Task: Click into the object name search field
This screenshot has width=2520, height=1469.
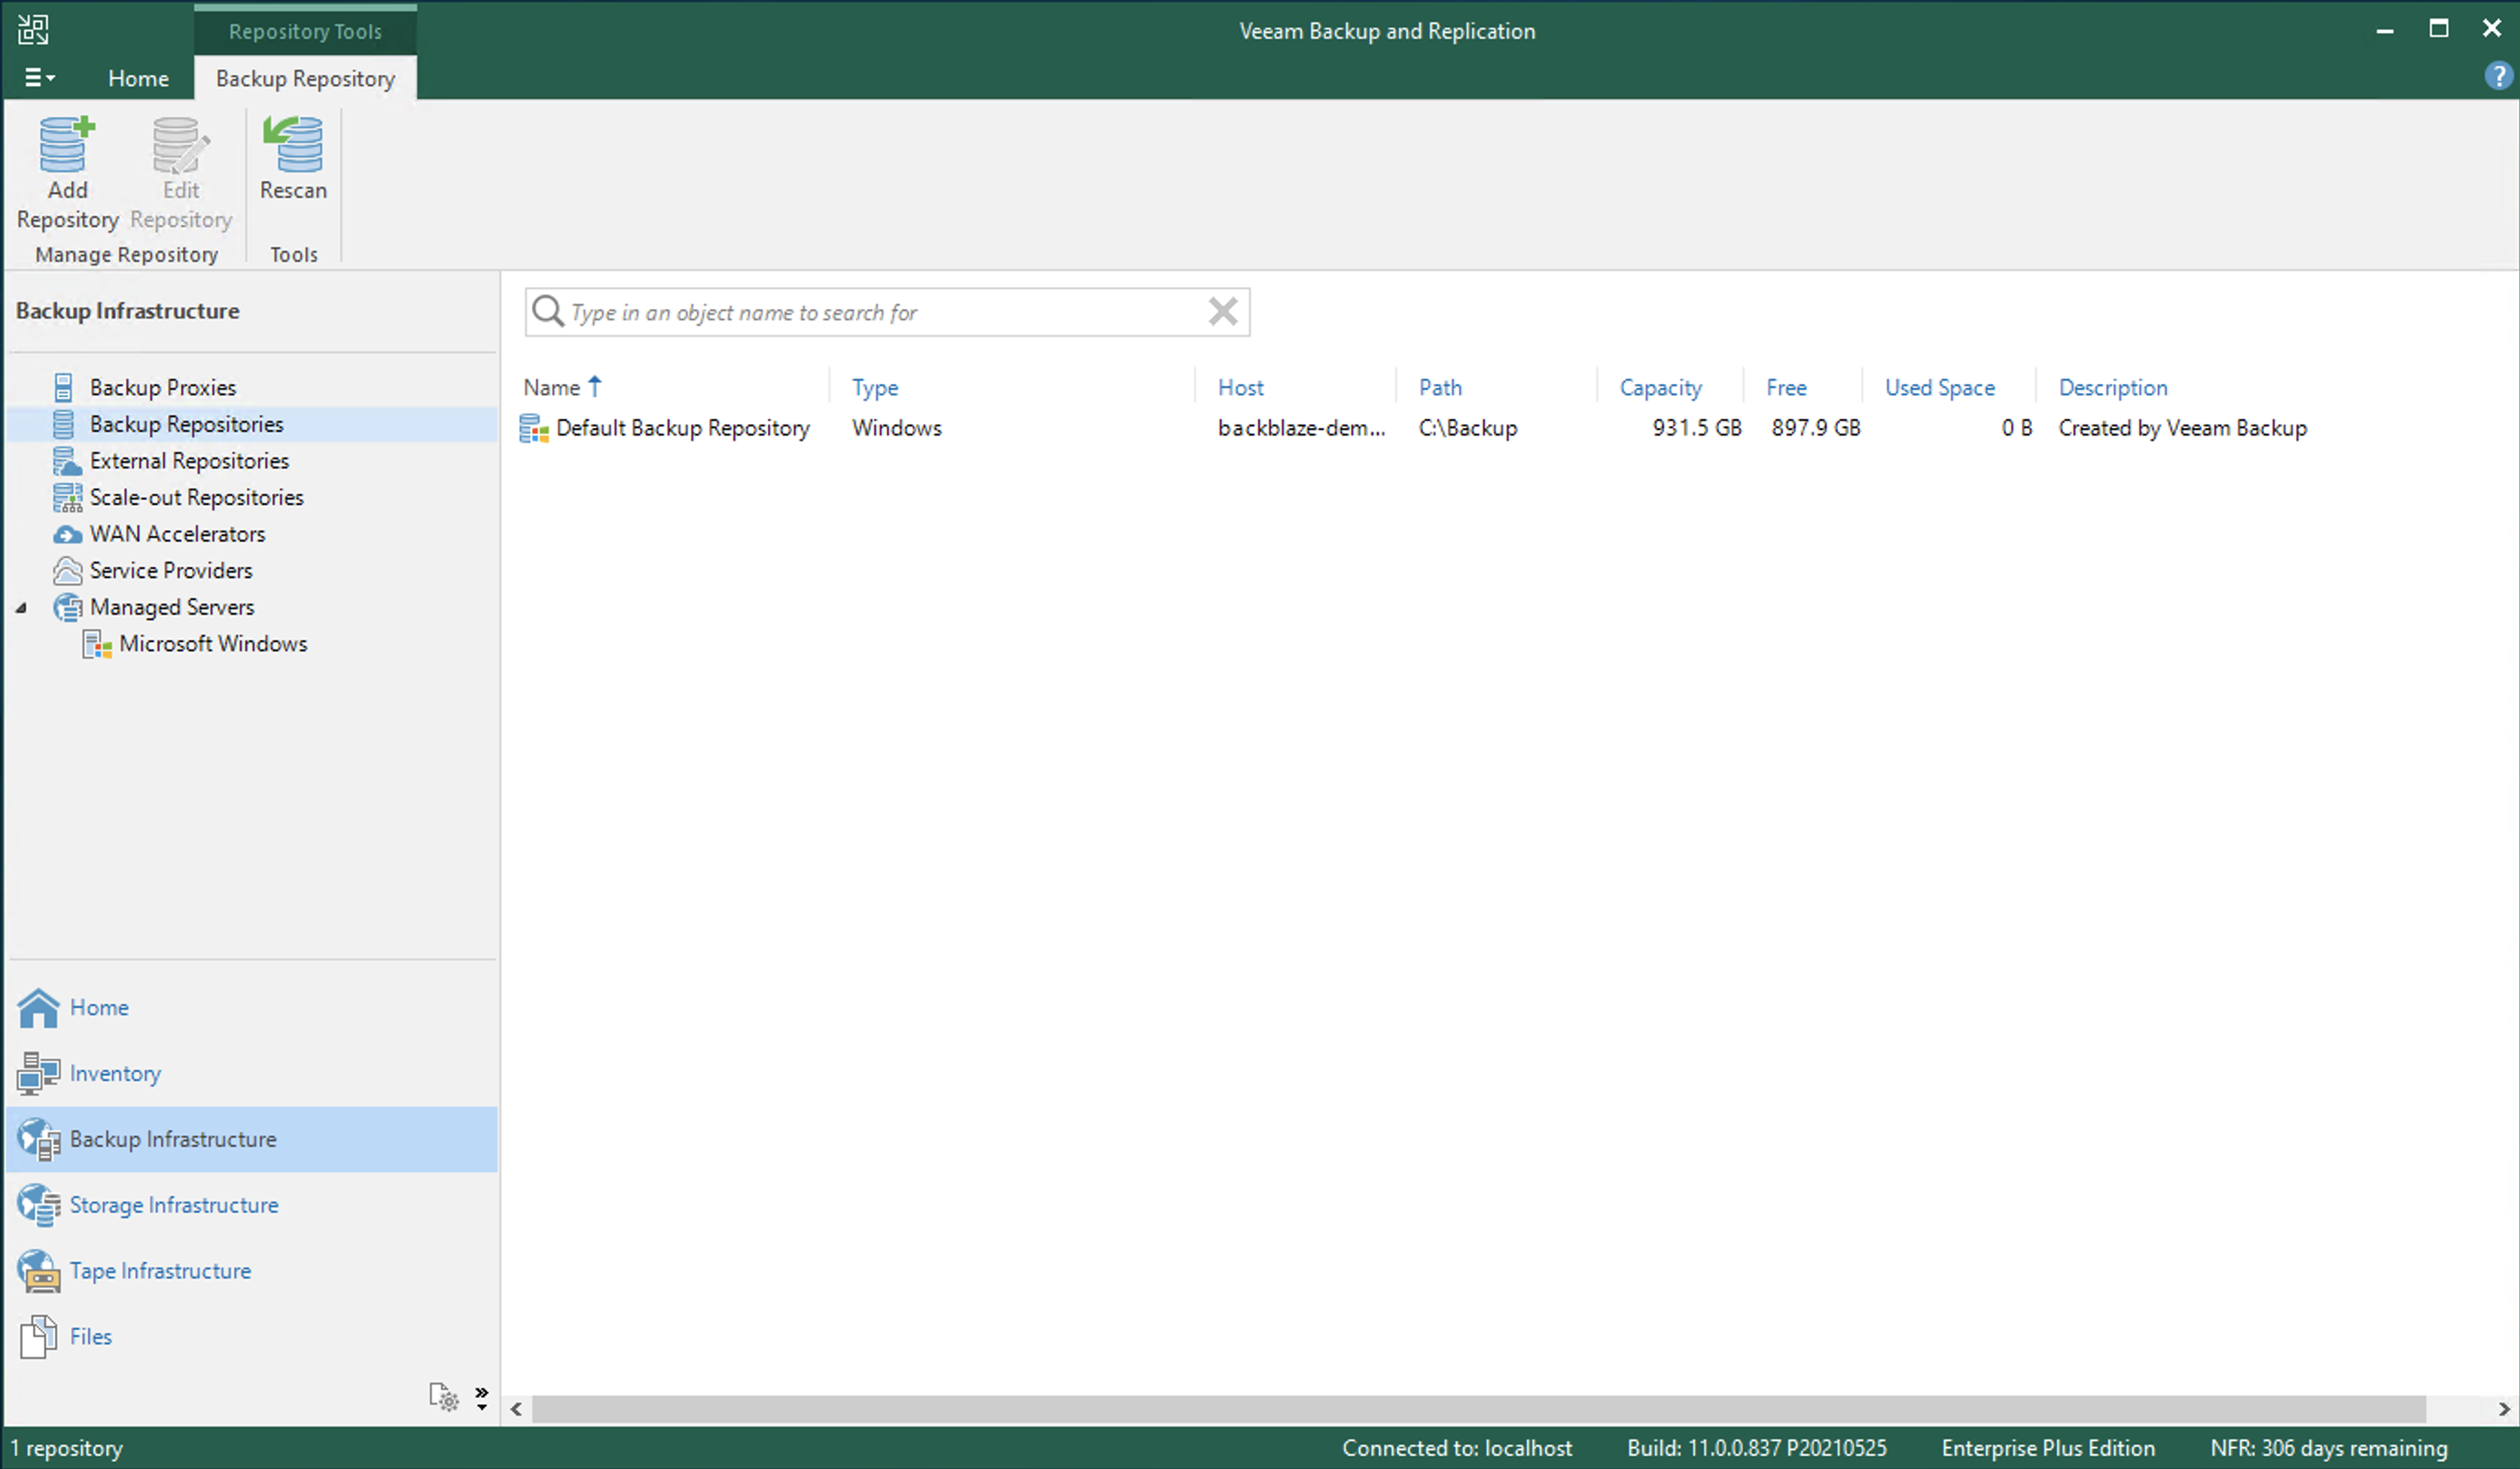Action: click(886, 312)
